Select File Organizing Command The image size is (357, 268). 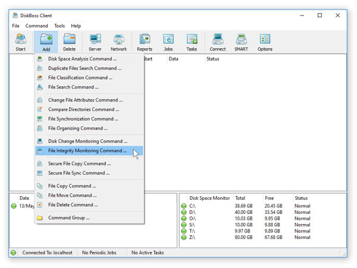tap(89, 128)
